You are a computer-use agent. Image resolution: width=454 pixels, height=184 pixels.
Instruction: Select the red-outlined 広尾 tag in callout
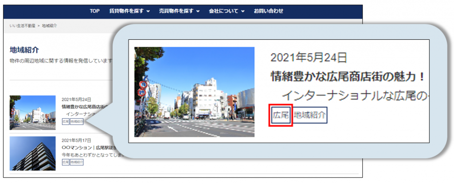281,115
